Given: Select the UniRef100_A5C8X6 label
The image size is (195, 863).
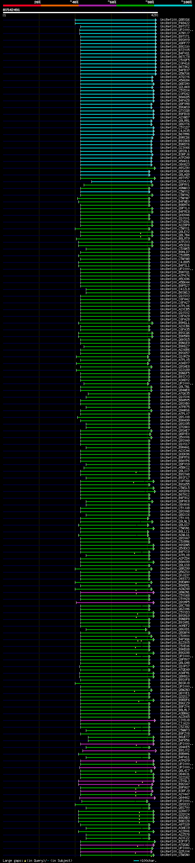Looking at the screenshot, I should click(175, 245).
